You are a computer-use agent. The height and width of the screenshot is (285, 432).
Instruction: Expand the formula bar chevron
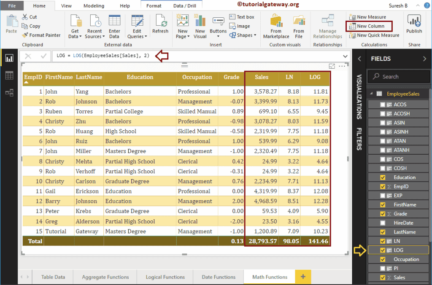pyautogui.click(x=346, y=56)
